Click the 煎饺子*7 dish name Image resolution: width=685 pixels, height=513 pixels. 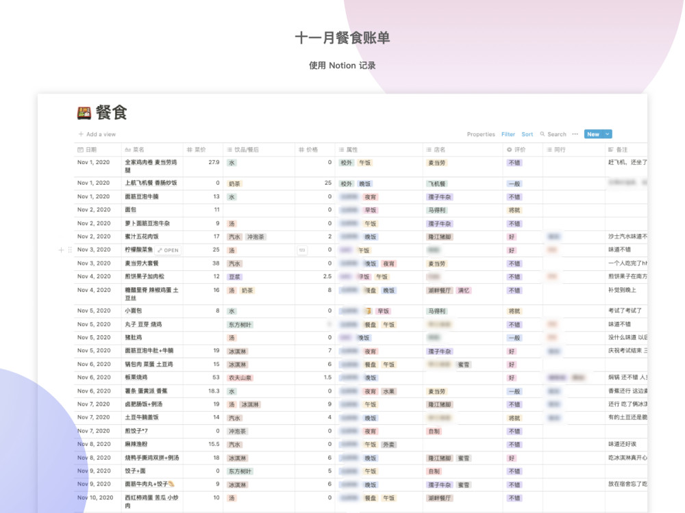(x=136, y=431)
